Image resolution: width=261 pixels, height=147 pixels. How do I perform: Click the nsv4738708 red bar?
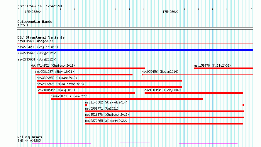tap(127, 99)
